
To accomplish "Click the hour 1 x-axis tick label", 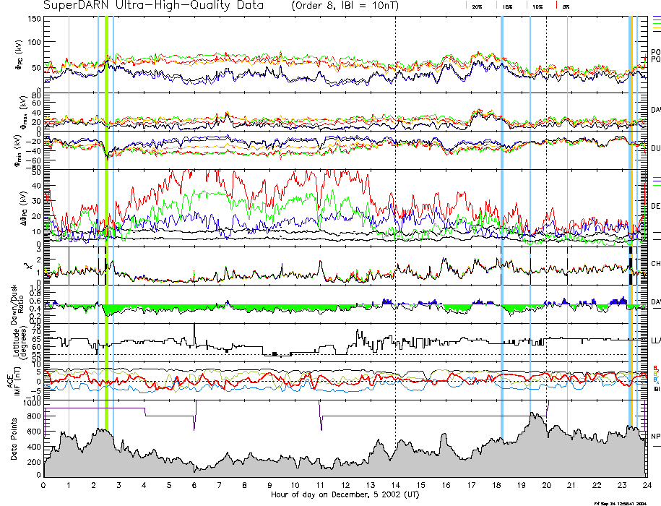I will pyautogui.click(x=69, y=485).
